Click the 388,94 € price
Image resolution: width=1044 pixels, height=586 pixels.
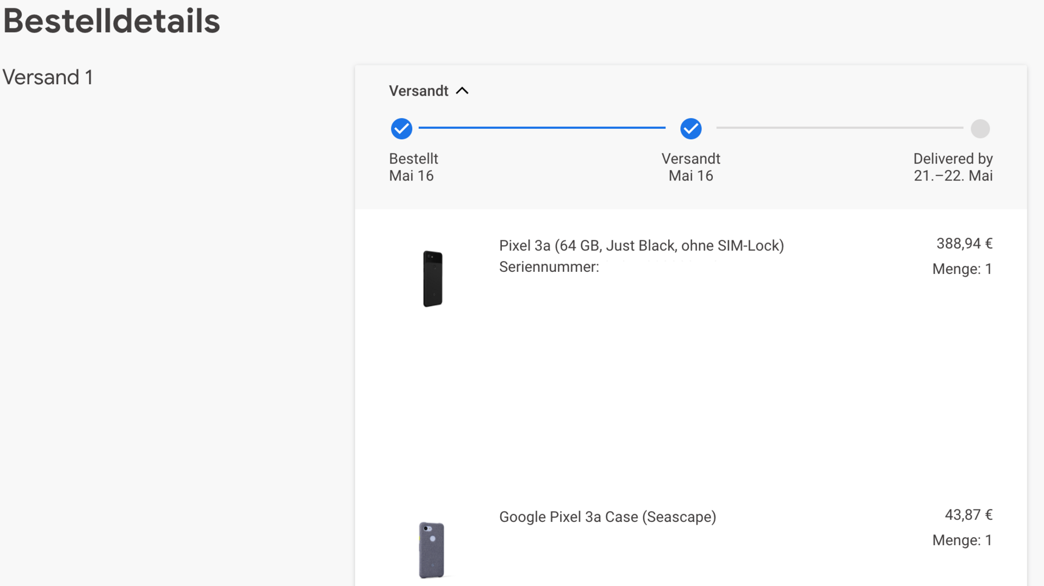click(964, 244)
